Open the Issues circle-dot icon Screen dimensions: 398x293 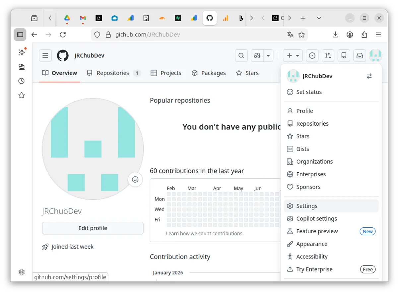click(x=312, y=56)
